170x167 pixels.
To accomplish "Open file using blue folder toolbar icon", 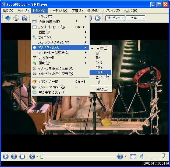I will point(8,18).
